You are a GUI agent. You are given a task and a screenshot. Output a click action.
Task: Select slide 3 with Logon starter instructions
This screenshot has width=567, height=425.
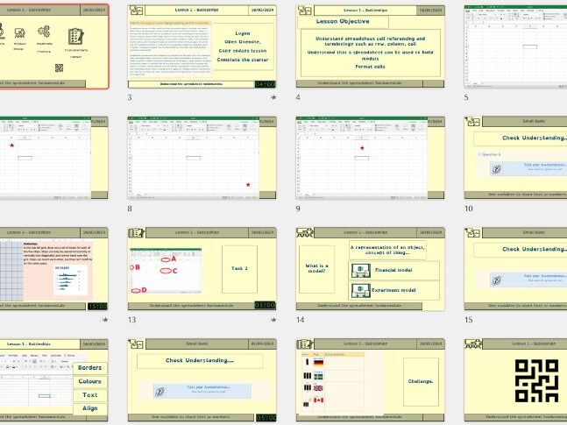point(202,46)
